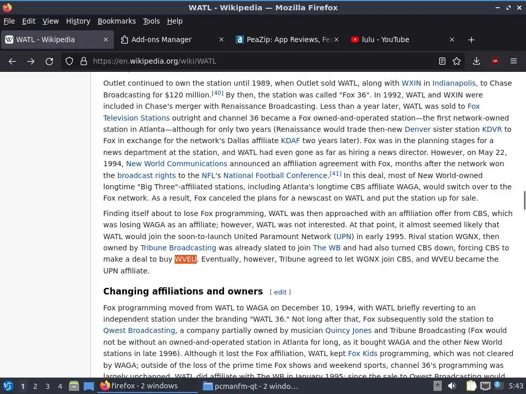The image size is (526, 394).
Task: Close the PeaZip App Reviews tab
Action: [x=336, y=40]
